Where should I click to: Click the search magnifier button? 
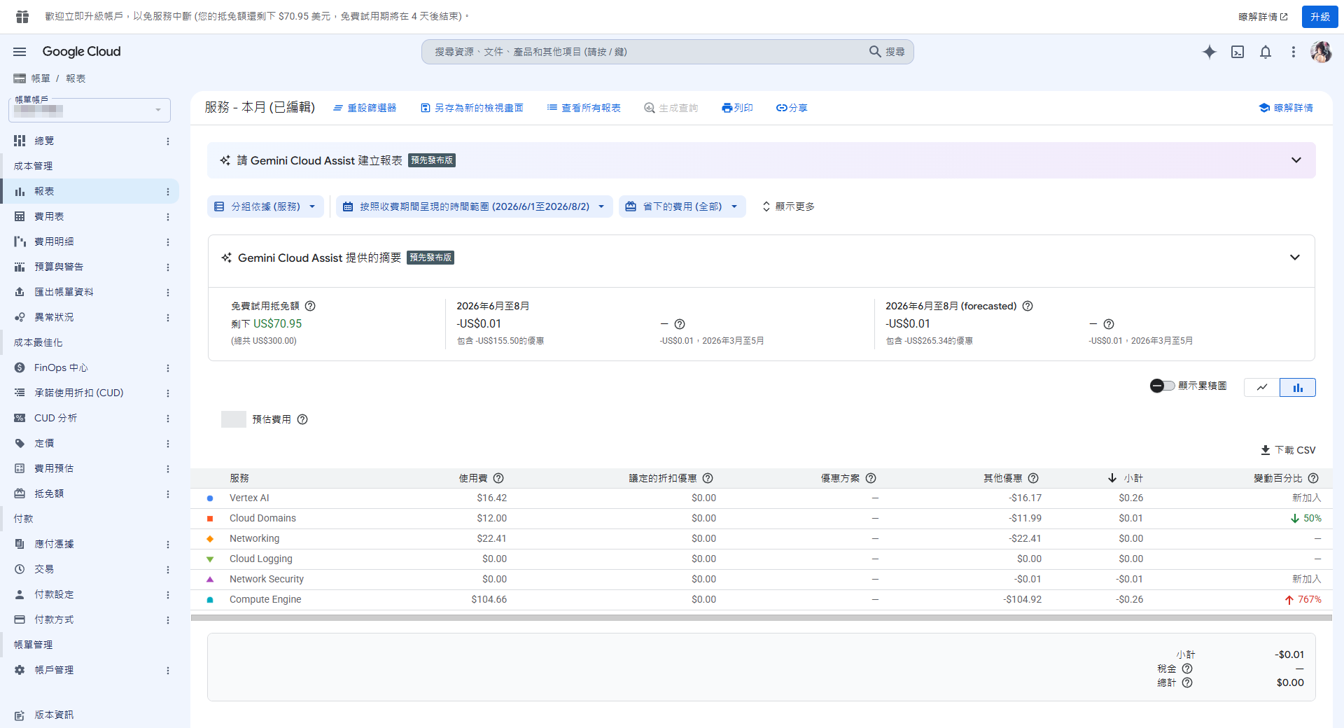pos(887,52)
